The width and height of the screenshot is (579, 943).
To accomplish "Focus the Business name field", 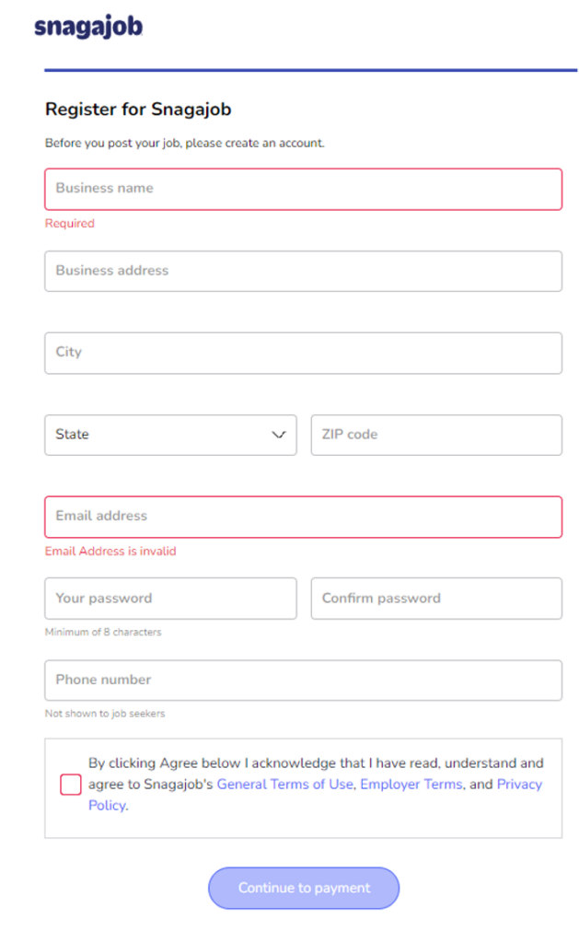I will pos(303,189).
